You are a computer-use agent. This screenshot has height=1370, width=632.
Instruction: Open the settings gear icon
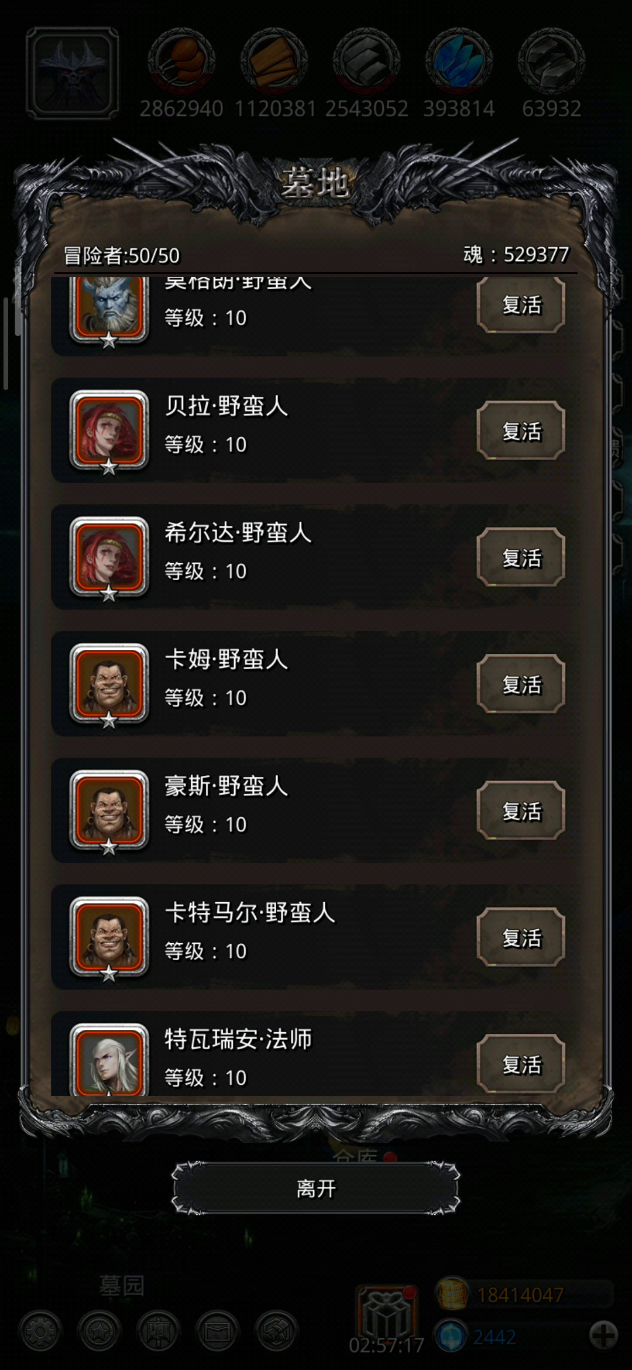tap(40, 1332)
